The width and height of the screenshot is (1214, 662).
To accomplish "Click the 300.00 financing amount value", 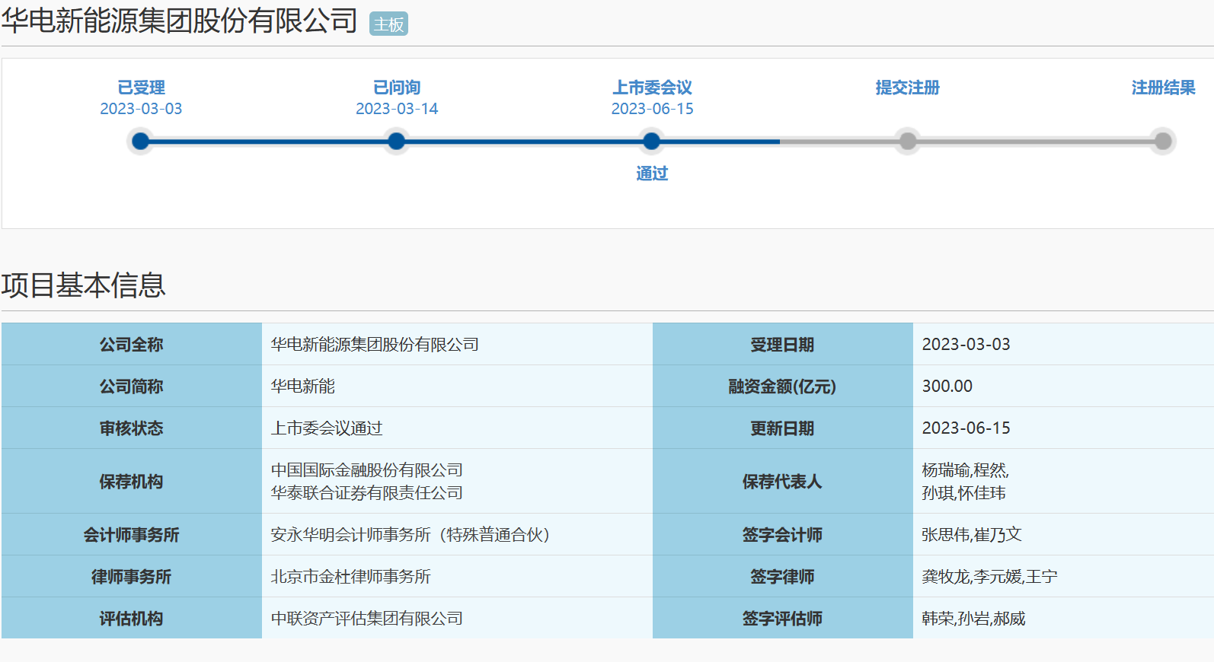I will pyautogui.click(x=947, y=386).
